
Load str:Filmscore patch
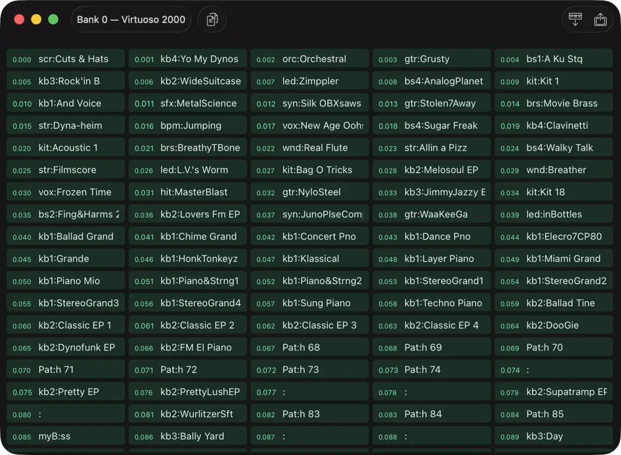pos(66,170)
